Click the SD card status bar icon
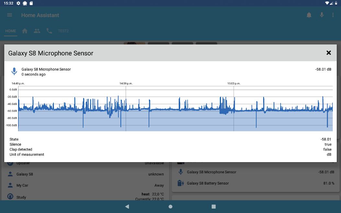This screenshot has width=341, height=213. 31,3
